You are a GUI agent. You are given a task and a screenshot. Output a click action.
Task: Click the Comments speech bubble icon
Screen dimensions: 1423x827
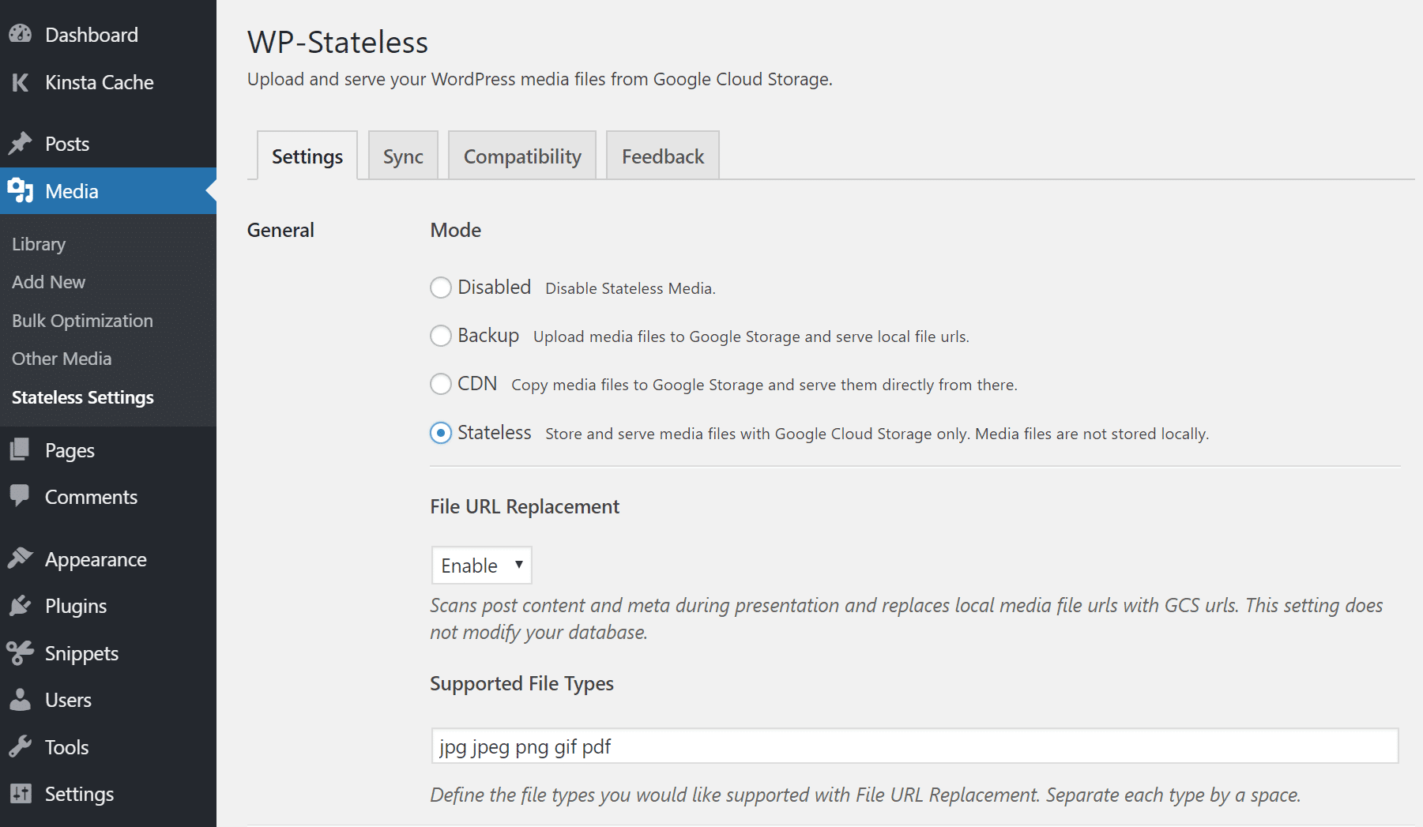pos(21,496)
